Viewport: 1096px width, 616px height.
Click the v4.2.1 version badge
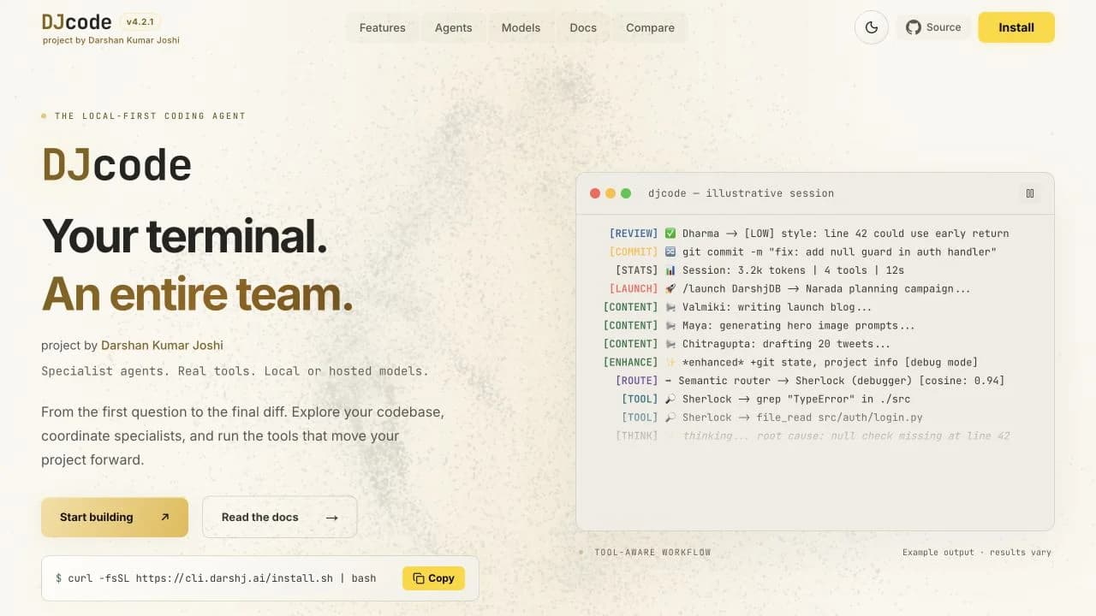tap(139, 22)
